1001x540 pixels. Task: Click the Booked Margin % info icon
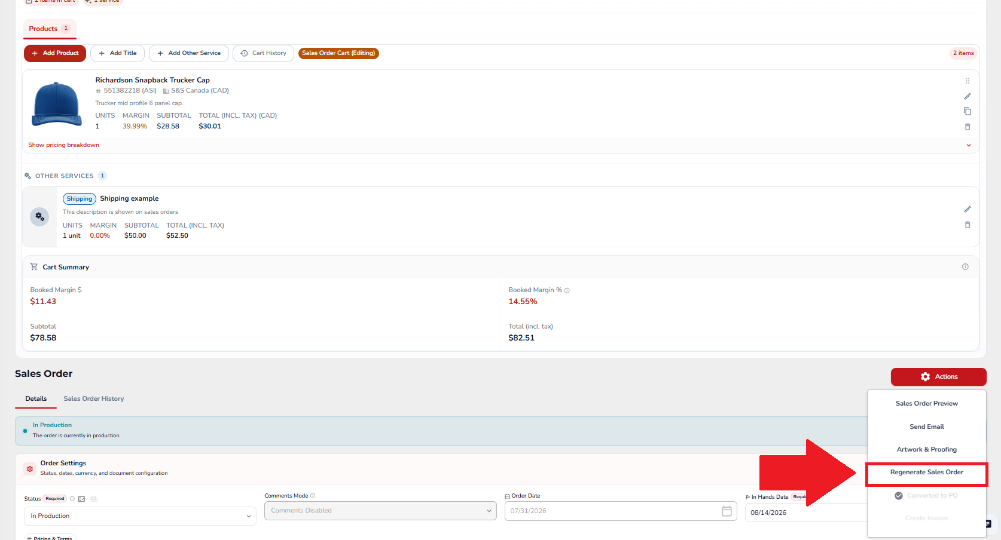pyautogui.click(x=567, y=290)
